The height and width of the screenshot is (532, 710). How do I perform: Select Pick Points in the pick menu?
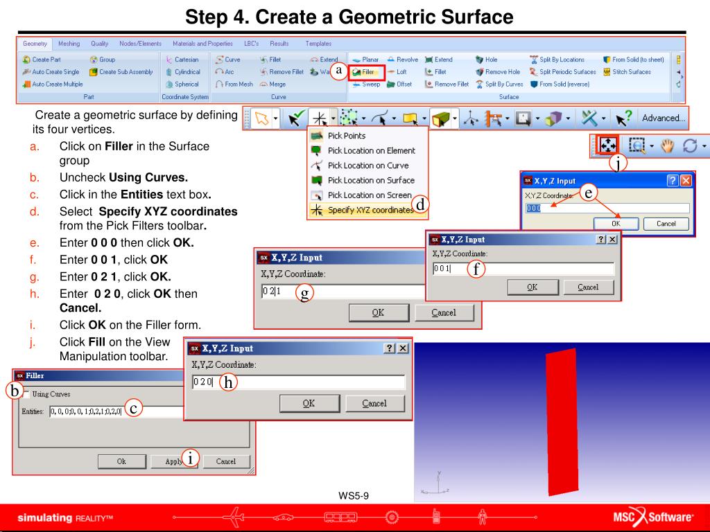tap(367, 136)
